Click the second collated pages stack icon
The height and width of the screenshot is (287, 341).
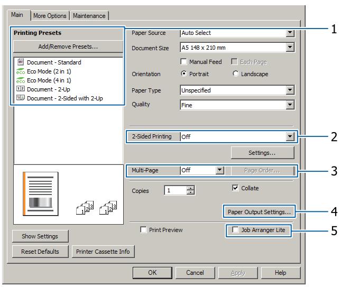(108, 208)
